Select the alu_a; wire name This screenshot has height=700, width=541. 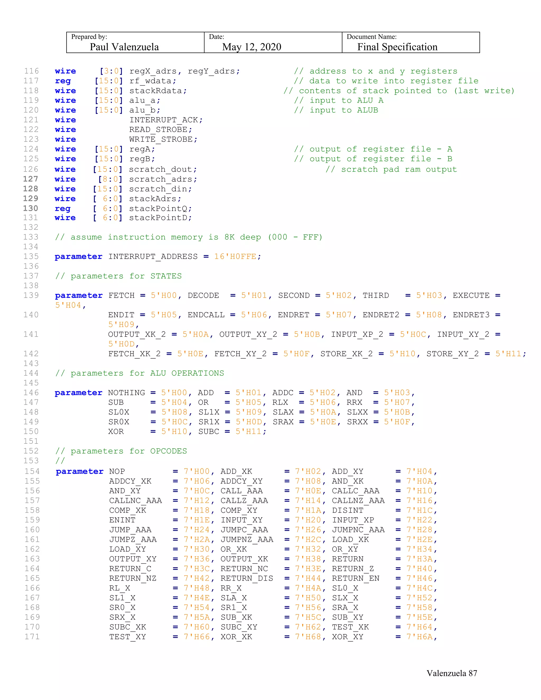(145, 100)
